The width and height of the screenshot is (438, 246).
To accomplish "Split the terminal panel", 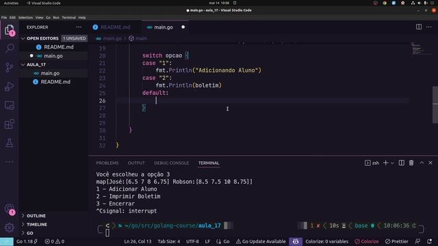I will point(401,163).
